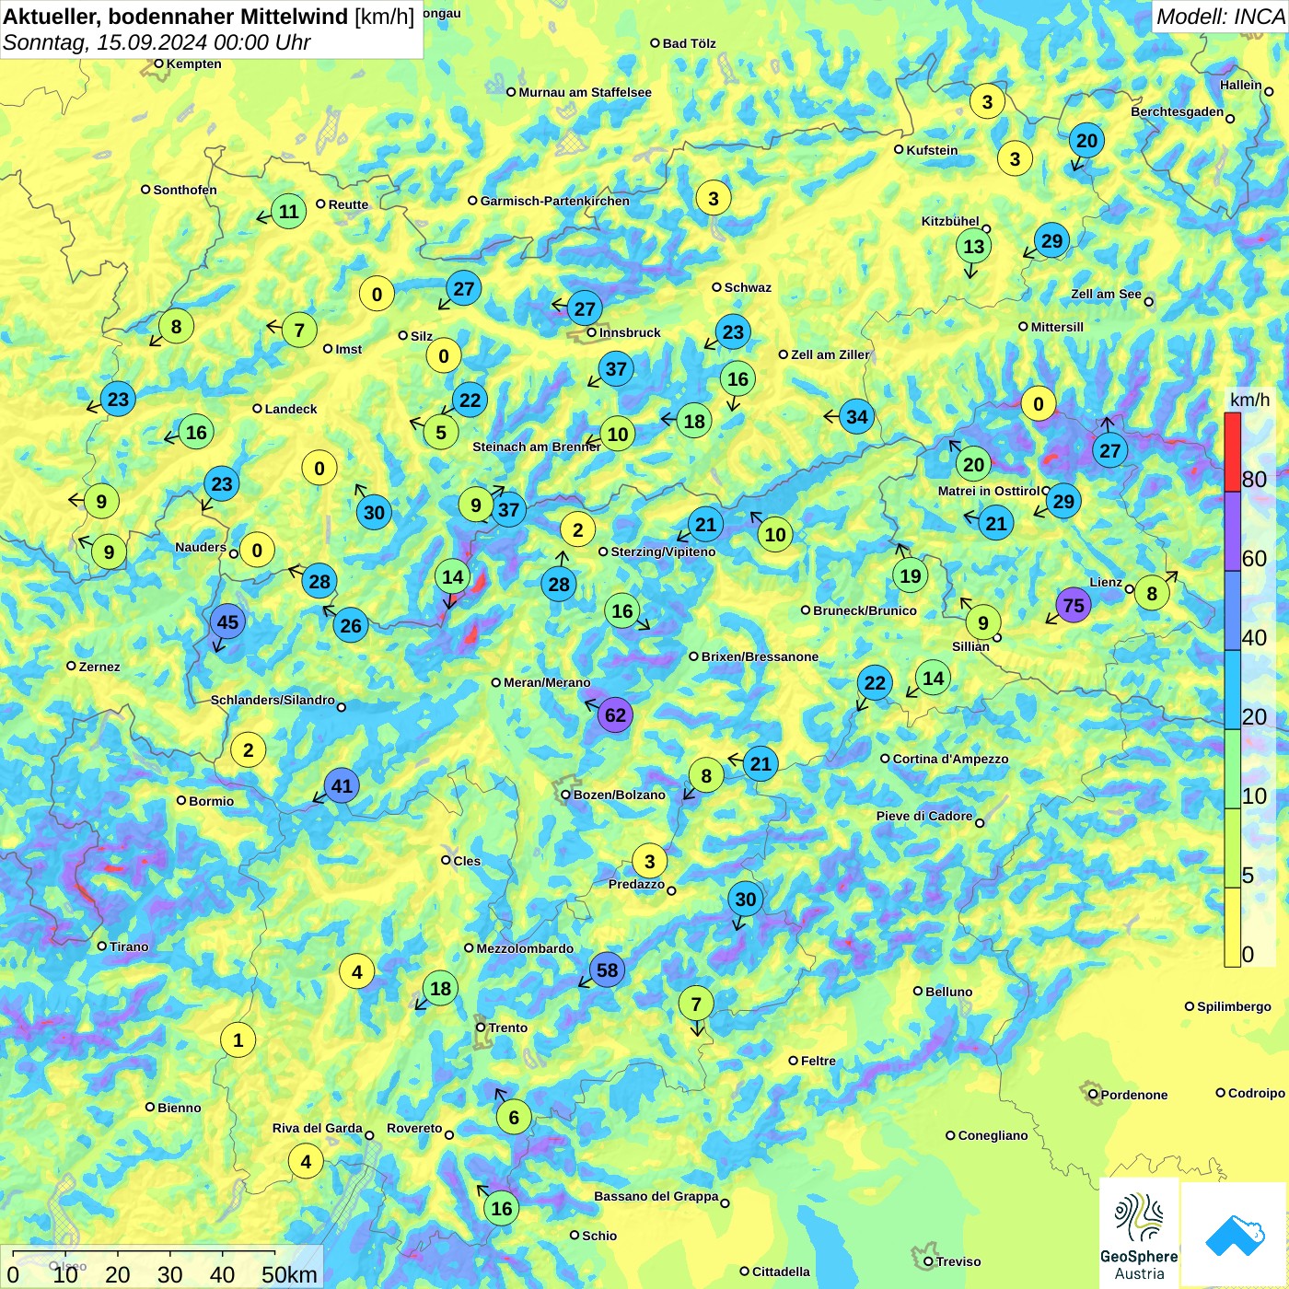Select the 0 km/h marker north of Matrei
The height and width of the screenshot is (1289, 1289).
tap(1038, 403)
